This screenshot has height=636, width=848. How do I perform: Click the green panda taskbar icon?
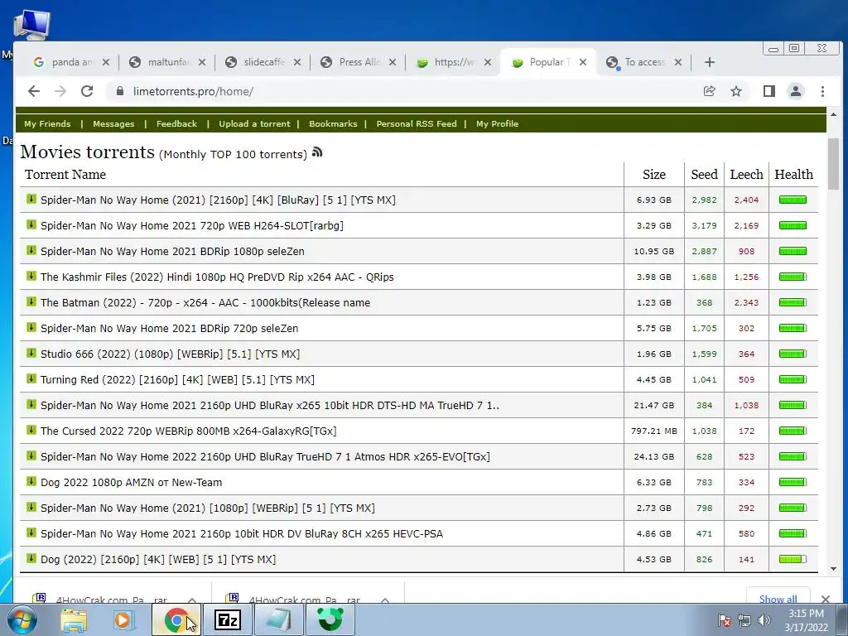(x=330, y=619)
